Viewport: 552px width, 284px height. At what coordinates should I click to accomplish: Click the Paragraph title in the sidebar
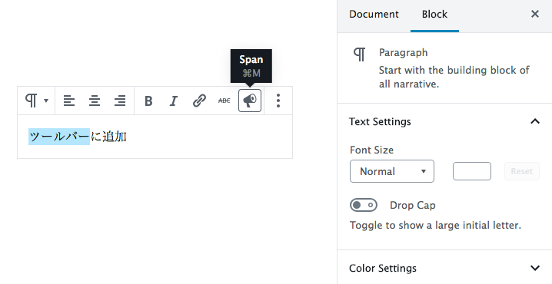coord(403,53)
